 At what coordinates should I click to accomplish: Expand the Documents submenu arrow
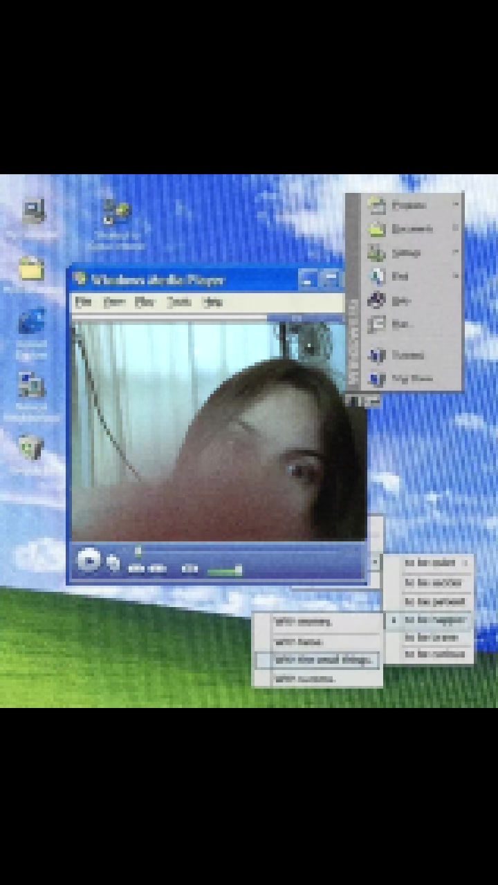coord(455,228)
